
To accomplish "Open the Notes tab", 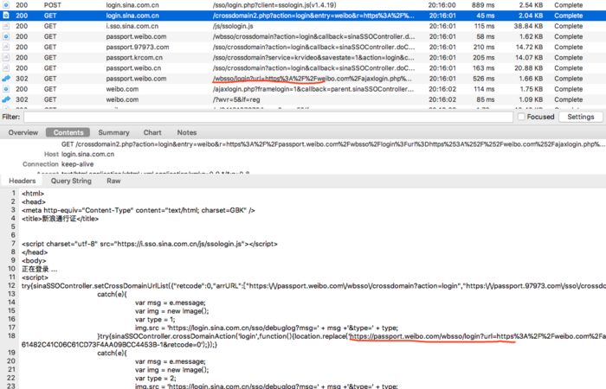I will click(187, 132).
